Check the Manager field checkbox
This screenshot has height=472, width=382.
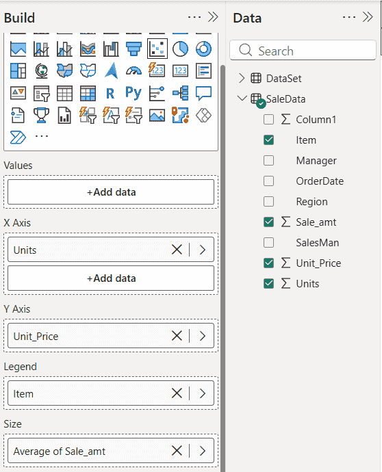pos(269,161)
